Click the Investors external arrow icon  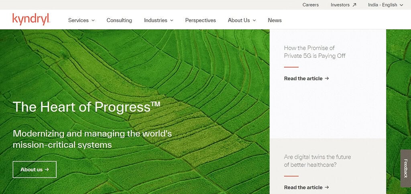[x=354, y=5]
